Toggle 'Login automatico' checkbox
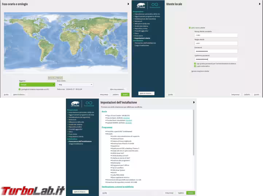Image resolution: width=263 pixels, height=196 pixels. click(195, 66)
